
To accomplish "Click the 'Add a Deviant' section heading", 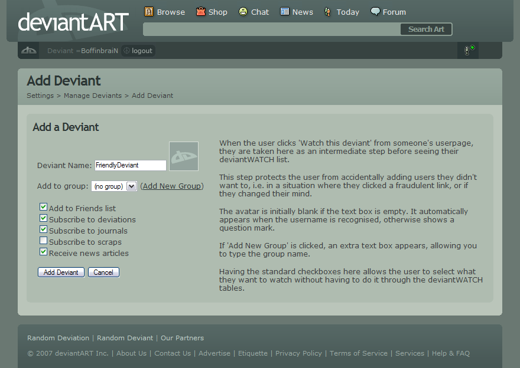I will 66,127.
